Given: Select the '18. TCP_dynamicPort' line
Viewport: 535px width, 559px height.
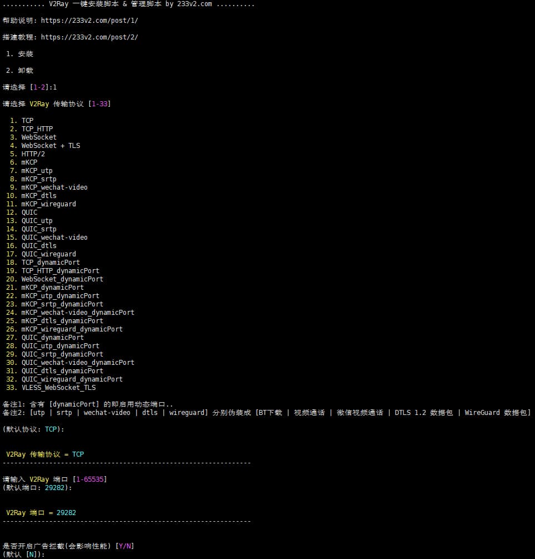Looking at the screenshot, I should (x=43, y=263).
